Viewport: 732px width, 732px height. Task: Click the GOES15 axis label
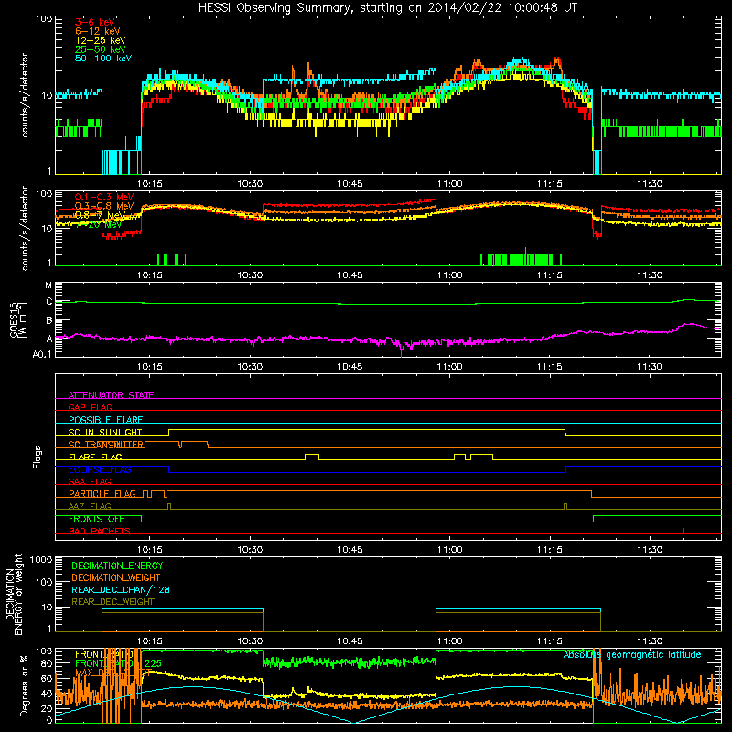coord(18,319)
